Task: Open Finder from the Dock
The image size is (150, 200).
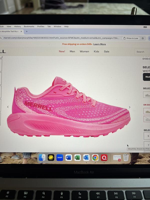Action: click(x=42, y=157)
